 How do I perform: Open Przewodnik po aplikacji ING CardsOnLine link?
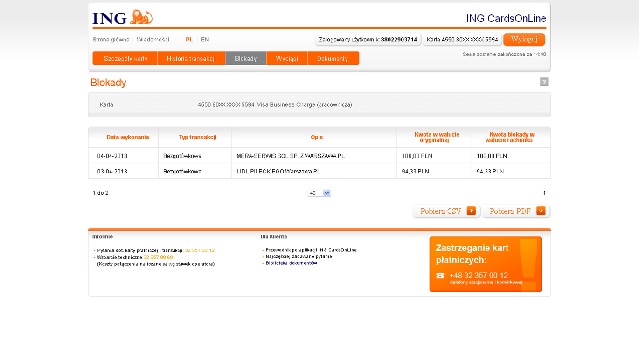(311, 250)
